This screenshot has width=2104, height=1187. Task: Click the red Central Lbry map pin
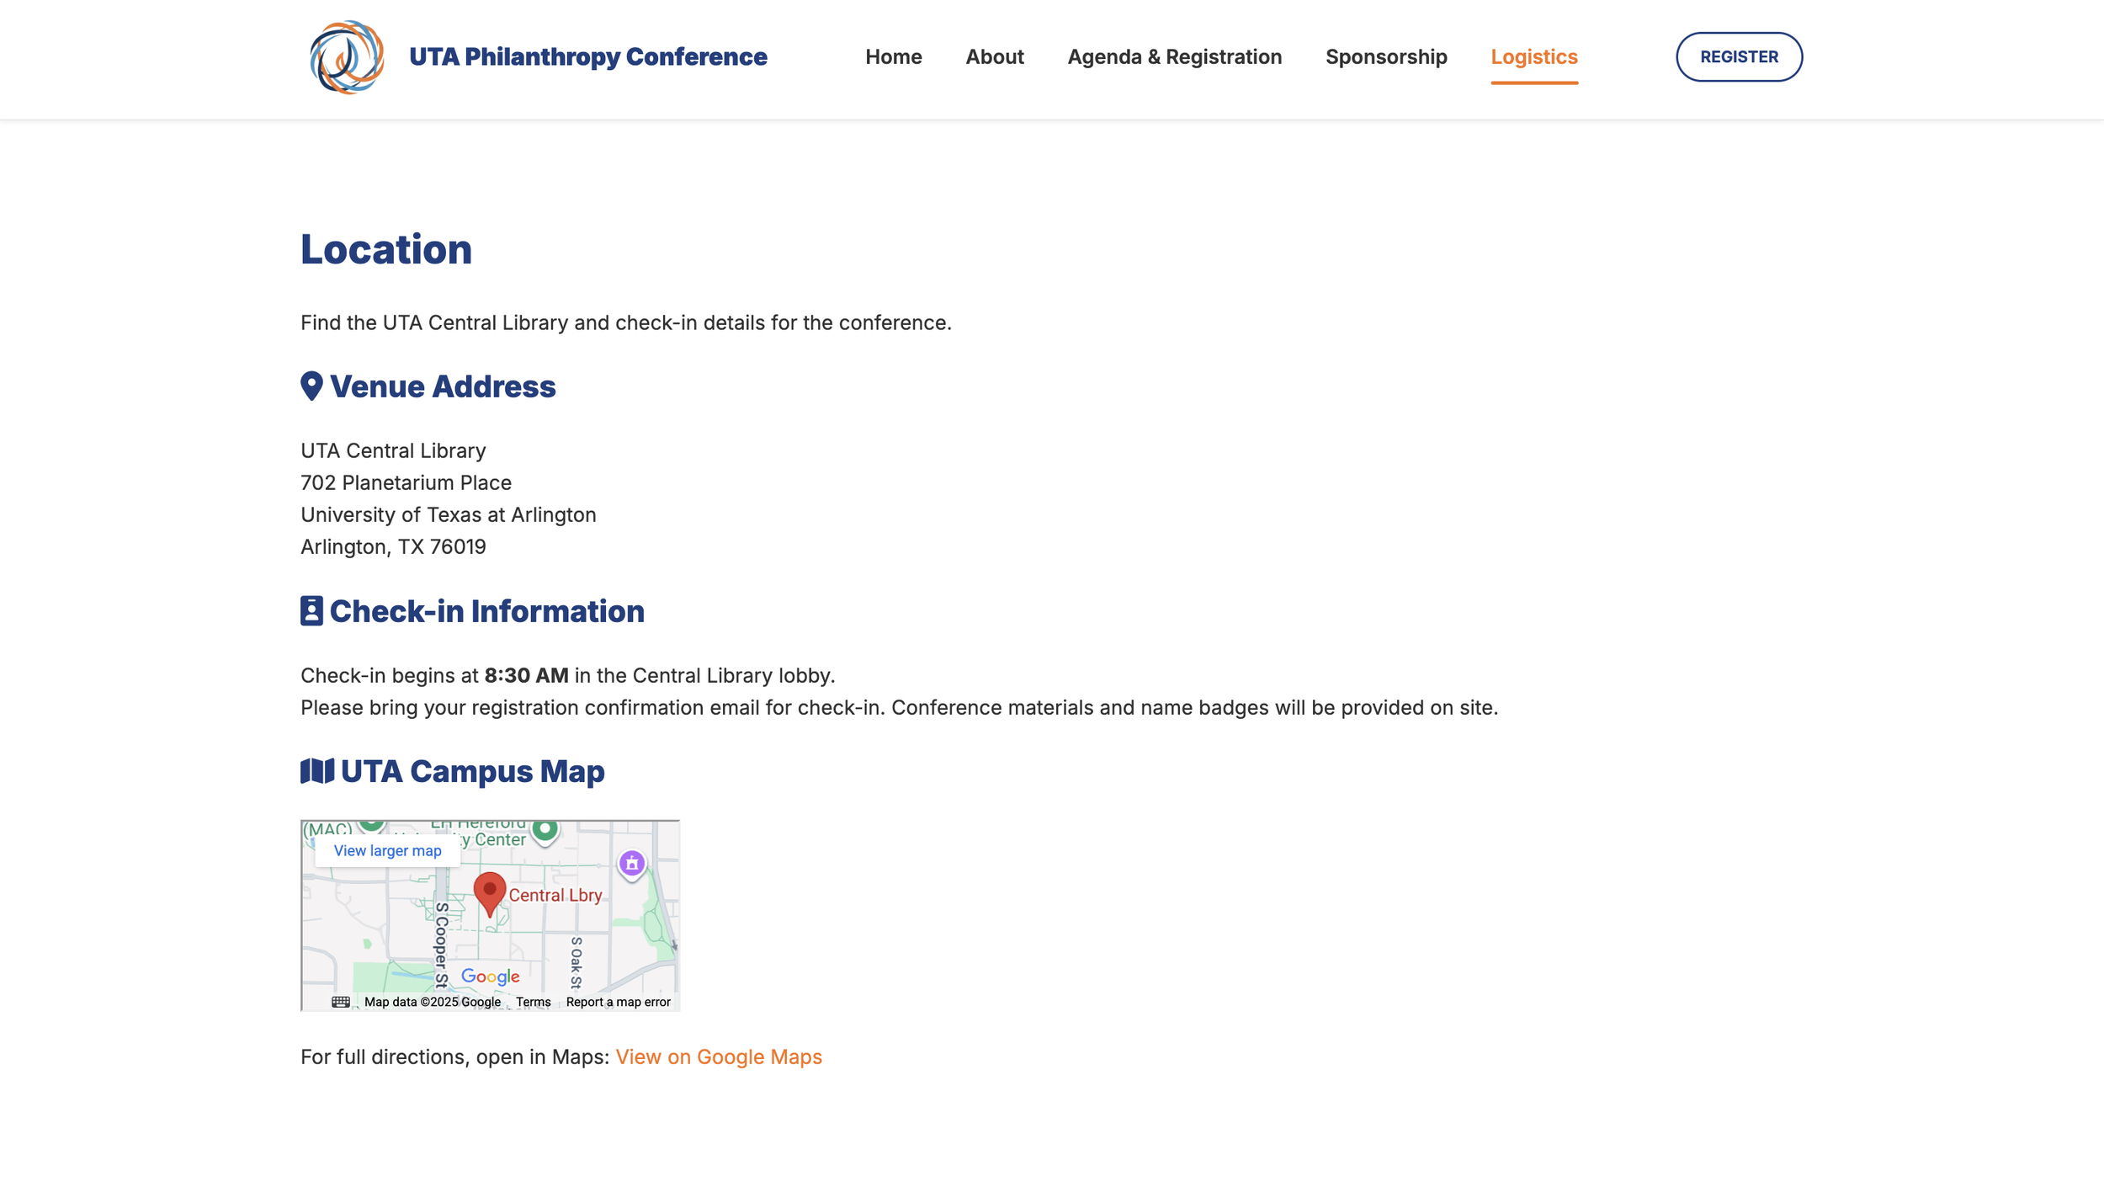point(489,892)
